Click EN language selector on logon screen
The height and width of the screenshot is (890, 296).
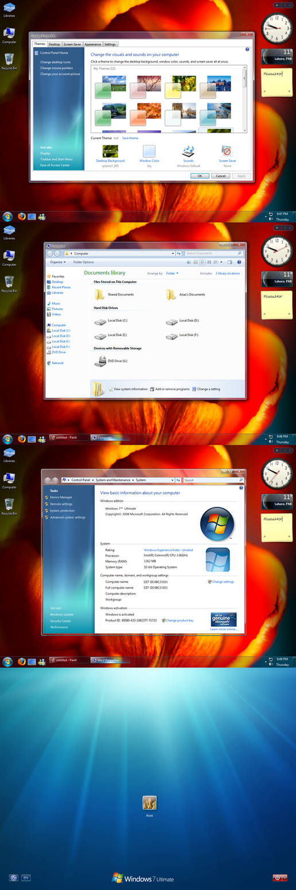click(x=26, y=878)
